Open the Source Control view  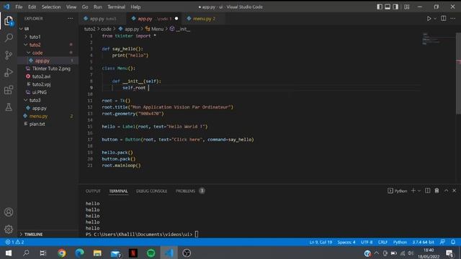coord(9,55)
